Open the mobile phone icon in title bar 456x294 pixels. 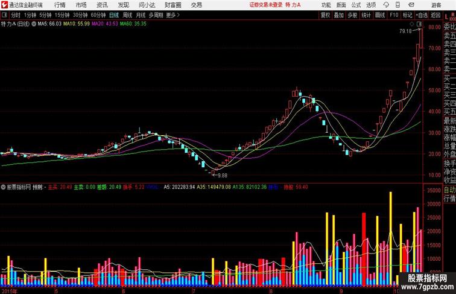click(x=397, y=5)
